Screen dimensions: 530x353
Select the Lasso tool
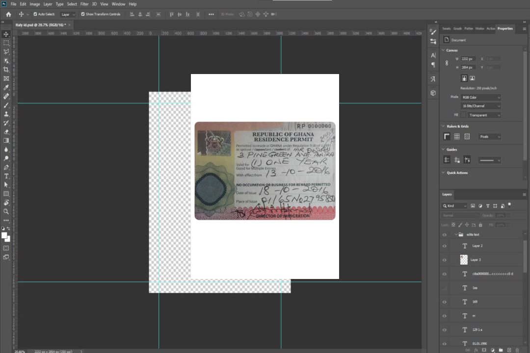click(x=6, y=51)
